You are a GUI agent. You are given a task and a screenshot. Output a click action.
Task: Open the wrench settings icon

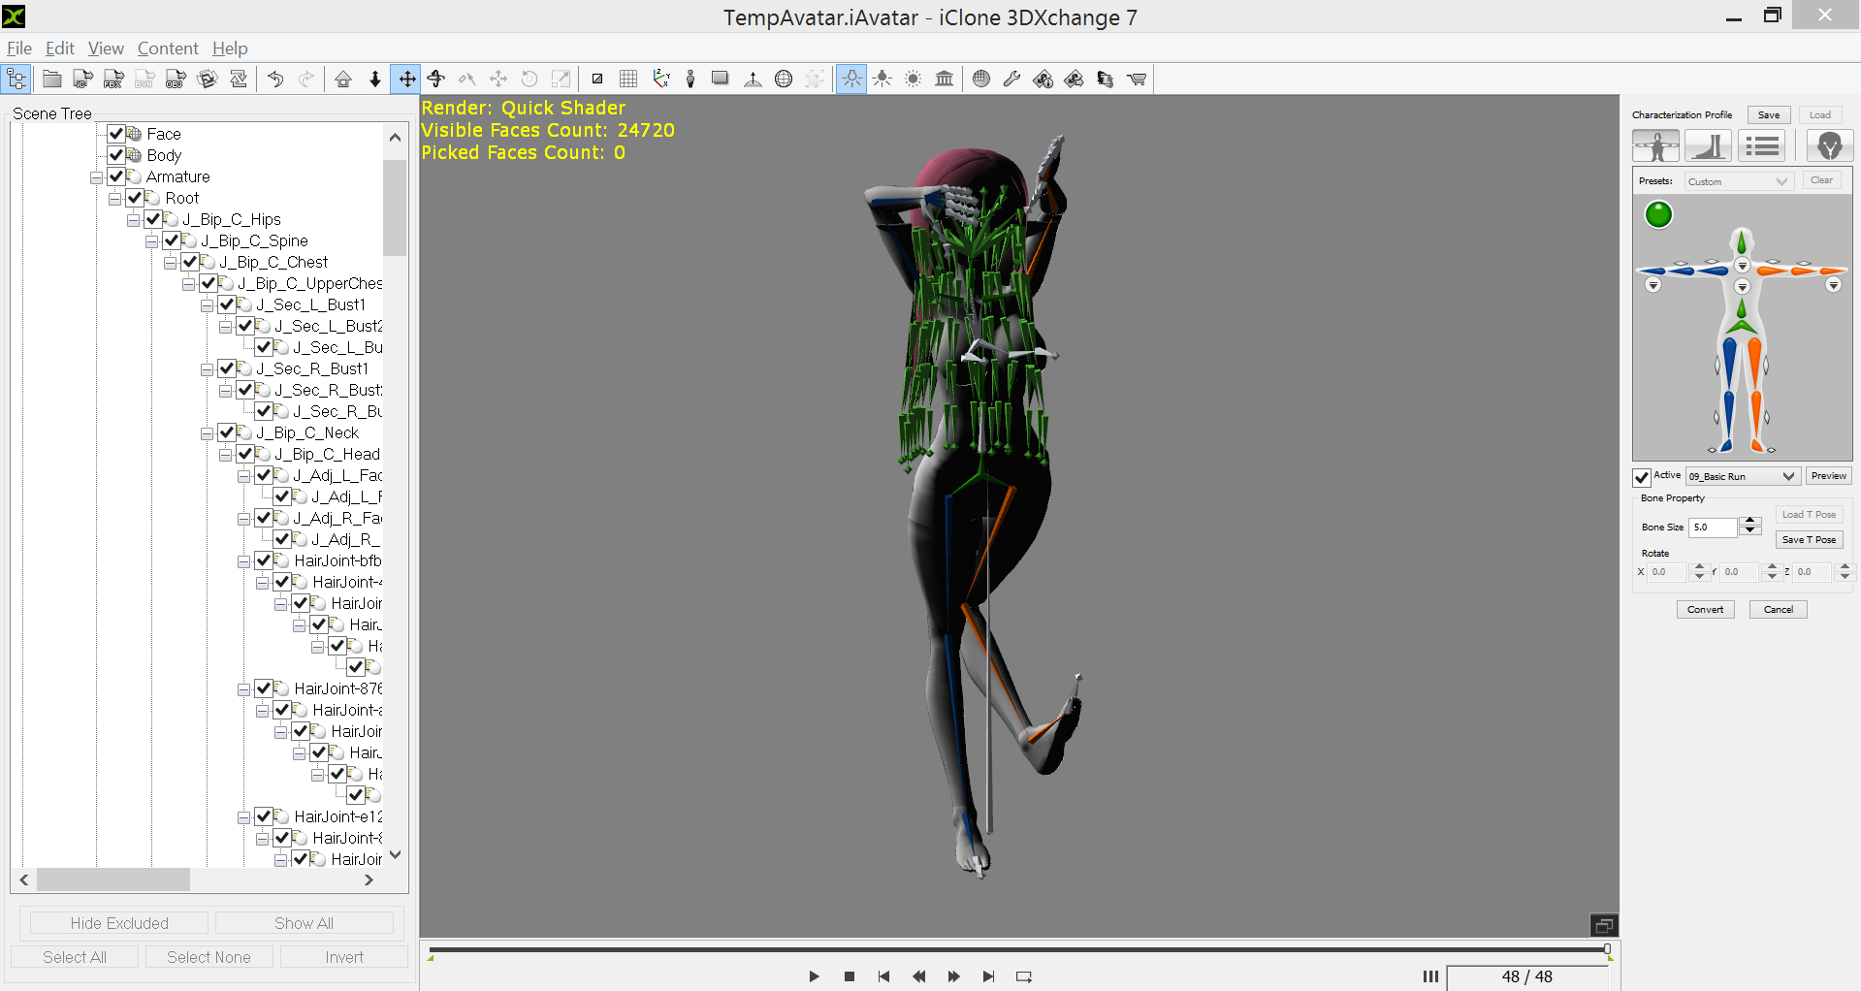tap(1011, 80)
